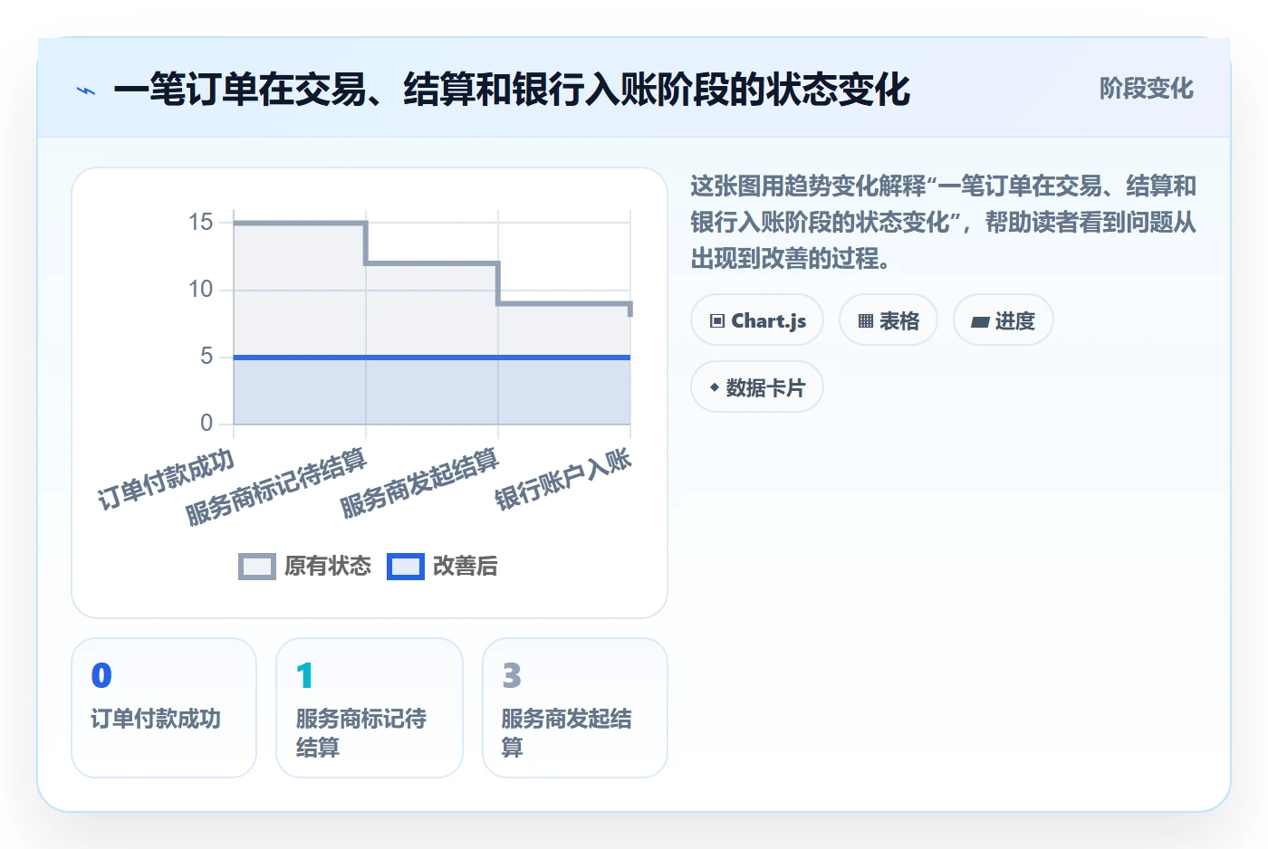Toggle the 改善后 legend entry
The image size is (1268, 849).
point(442,567)
